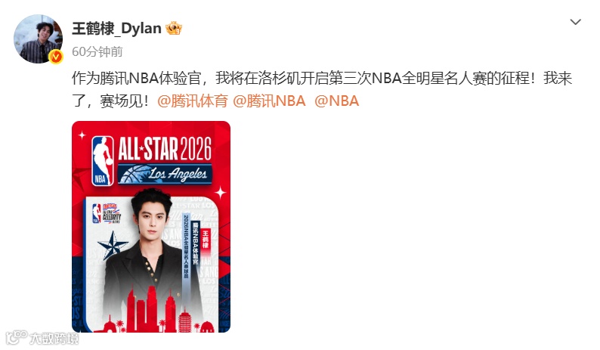Click the round profile avatar photo
Viewport: 600px width, 350px height.
tap(39, 39)
